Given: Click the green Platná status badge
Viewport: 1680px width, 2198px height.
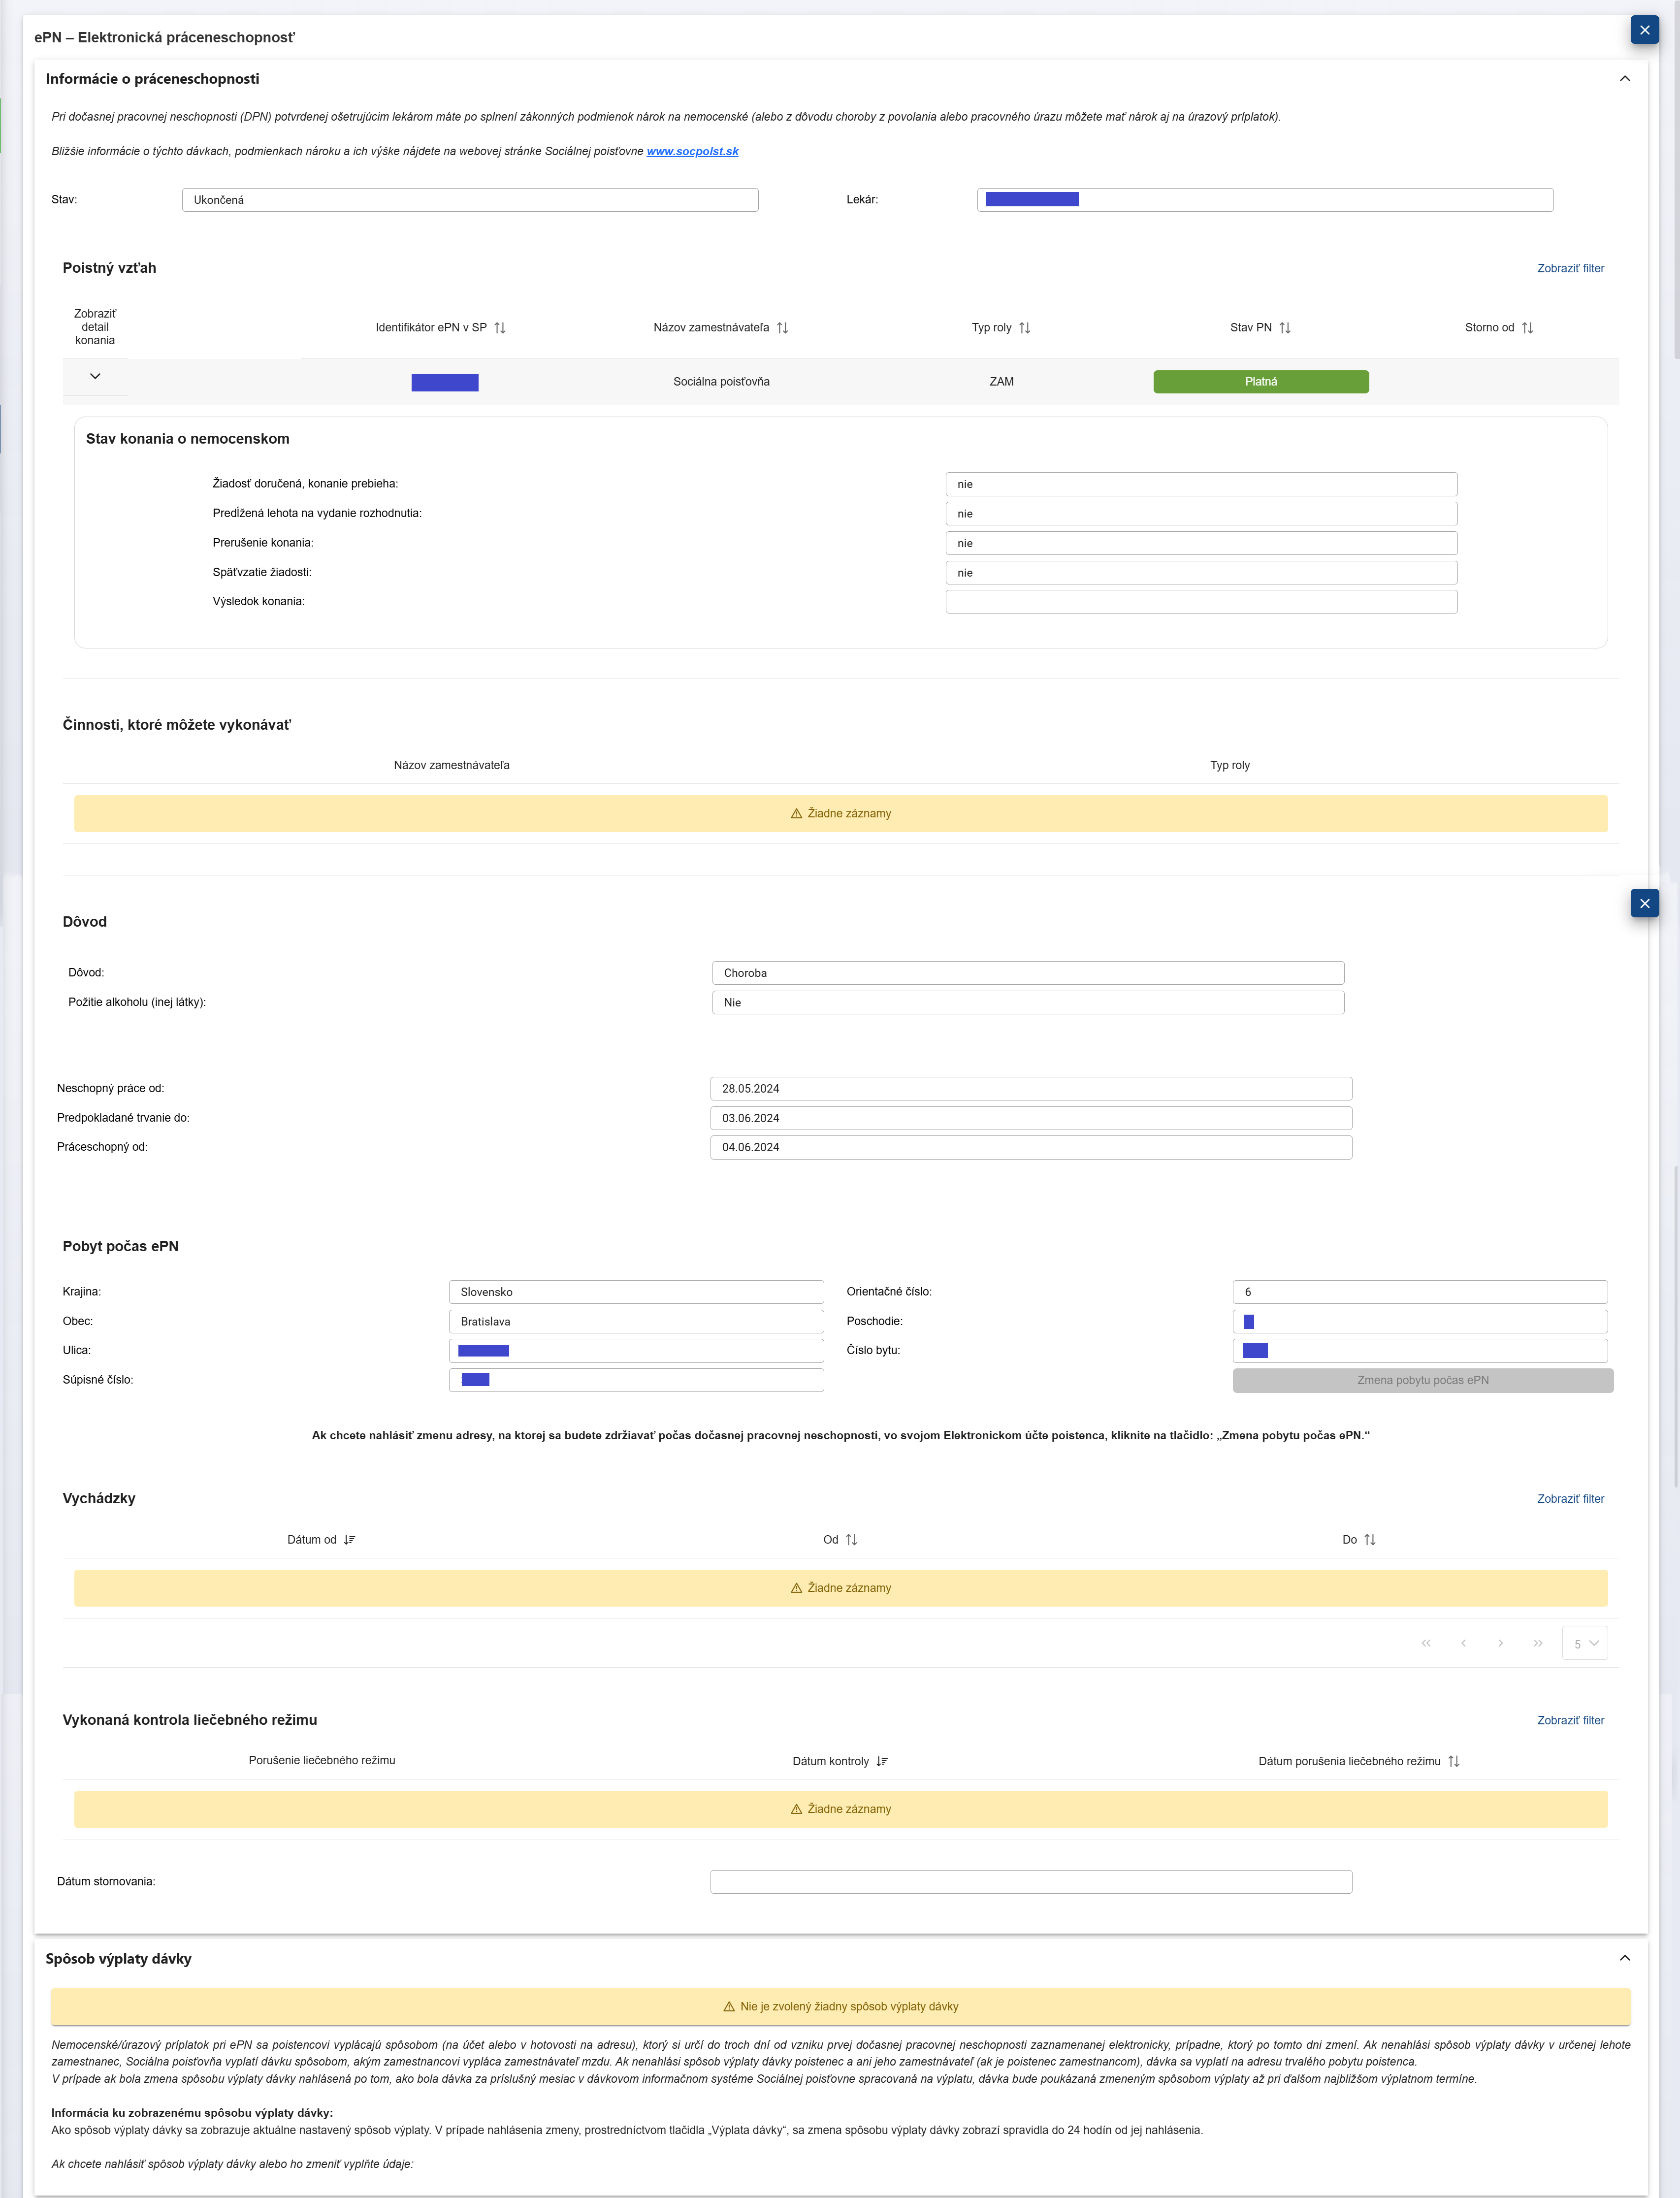Looking at the screenshot, I should click(1260, 382).
